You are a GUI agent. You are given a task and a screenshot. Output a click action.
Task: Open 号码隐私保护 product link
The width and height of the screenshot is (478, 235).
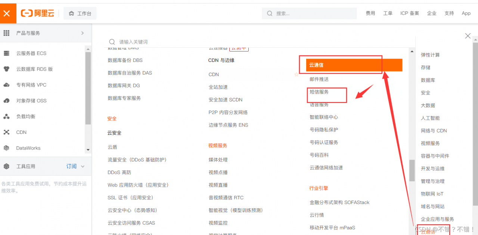tap(324, 130)
